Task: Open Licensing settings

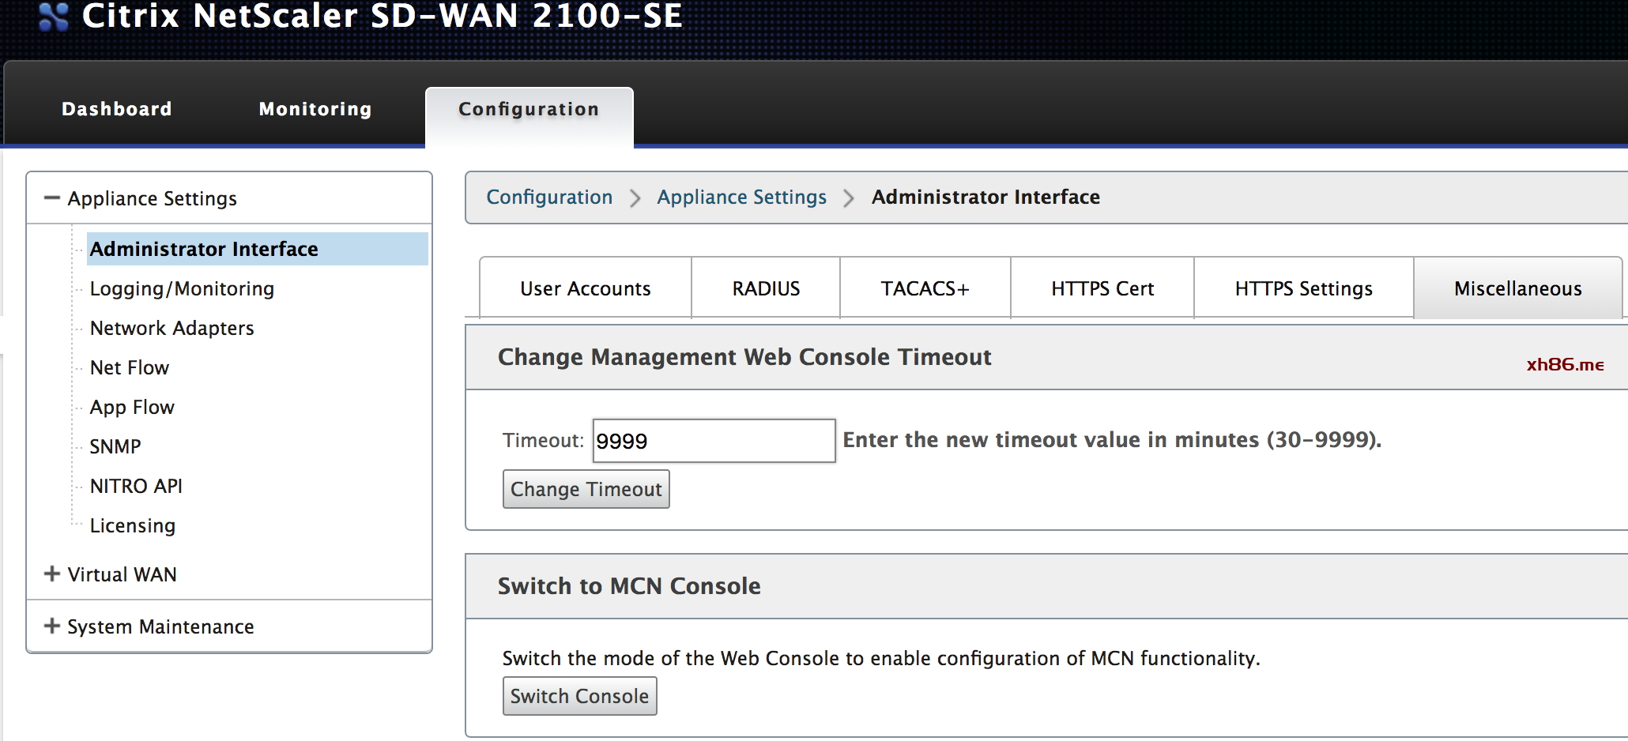Action: click(132, 525)
